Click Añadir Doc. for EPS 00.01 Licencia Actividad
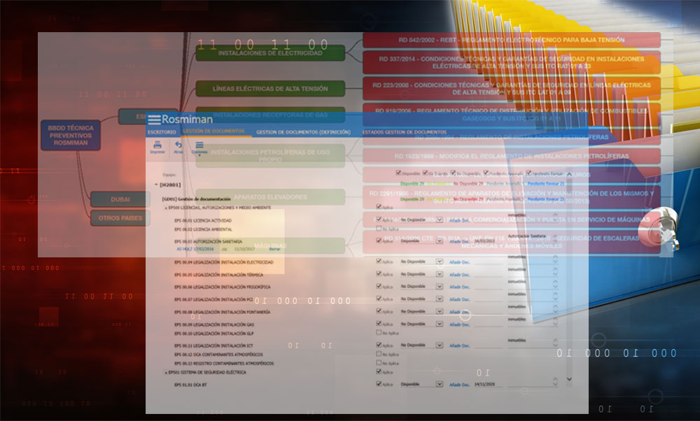This screenshot has width=700, height=421. click(459, 220)
